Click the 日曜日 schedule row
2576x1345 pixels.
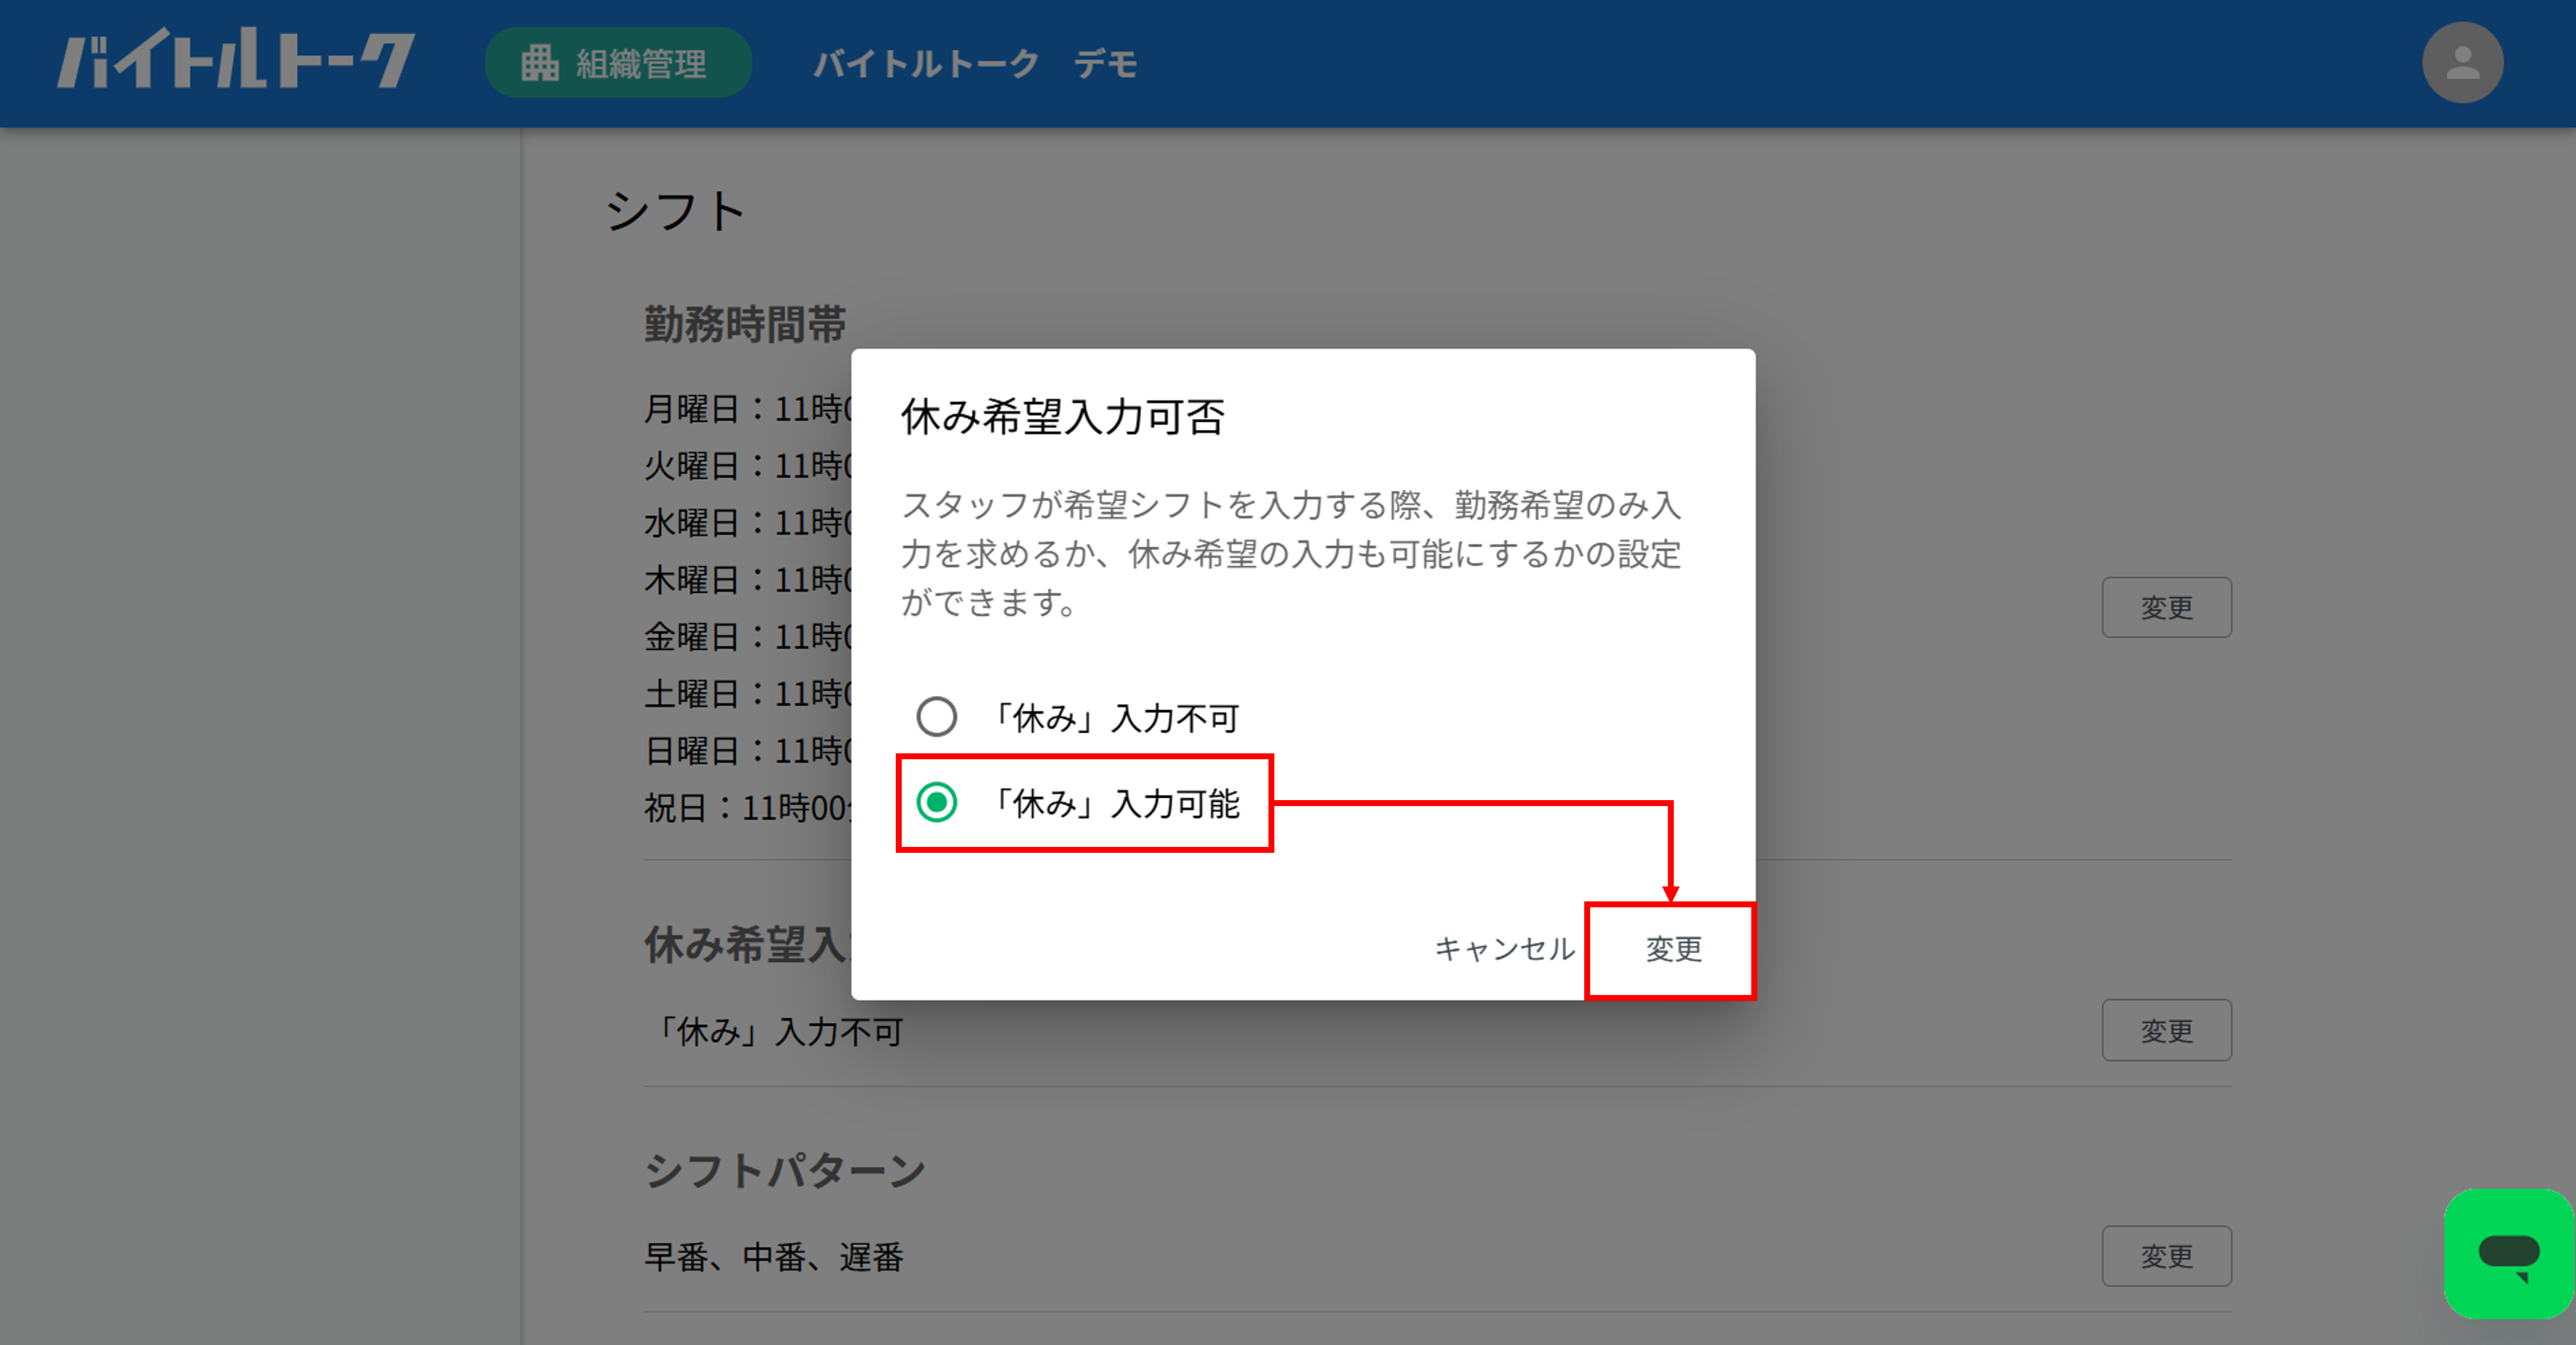[748, 750]
